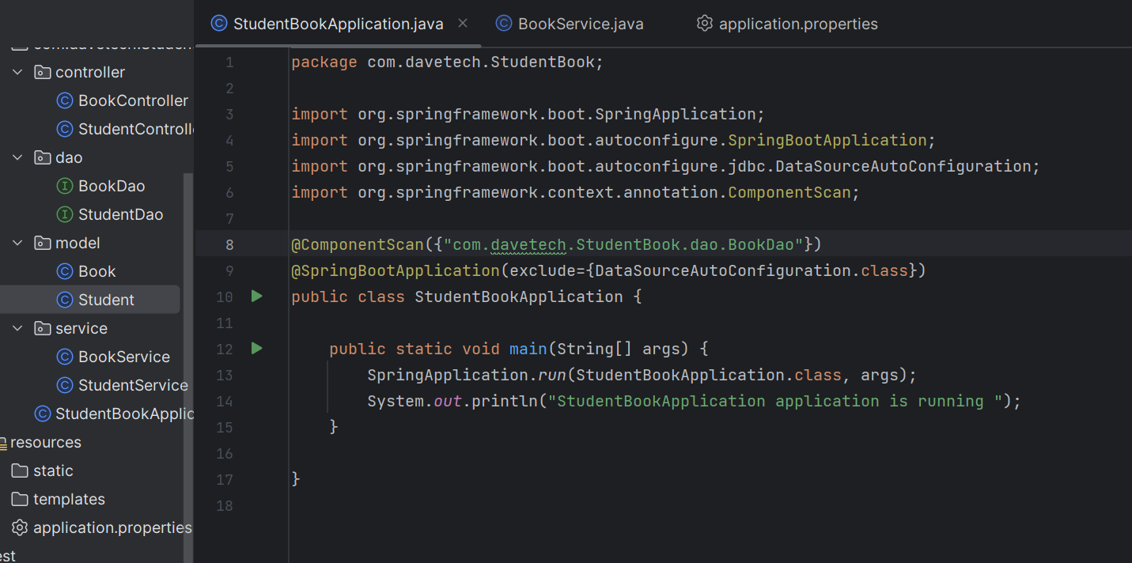
Task: Switch to the BookService.java tab
Action: click(580, 25)
